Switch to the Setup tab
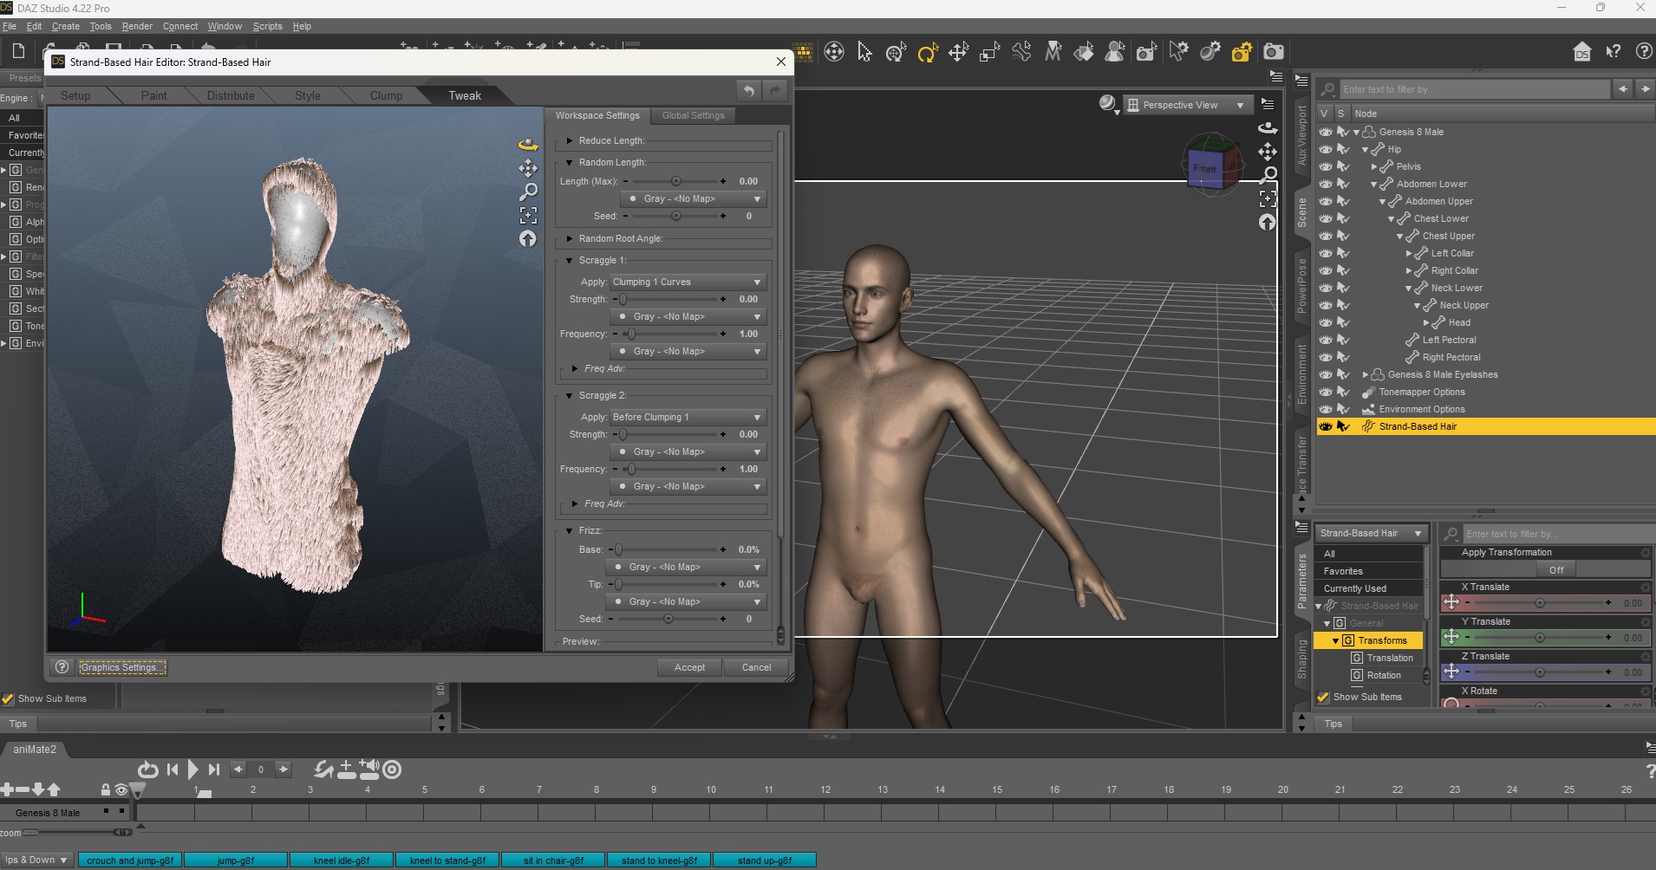The image size is (1656, 870). [x=75, y=95]
